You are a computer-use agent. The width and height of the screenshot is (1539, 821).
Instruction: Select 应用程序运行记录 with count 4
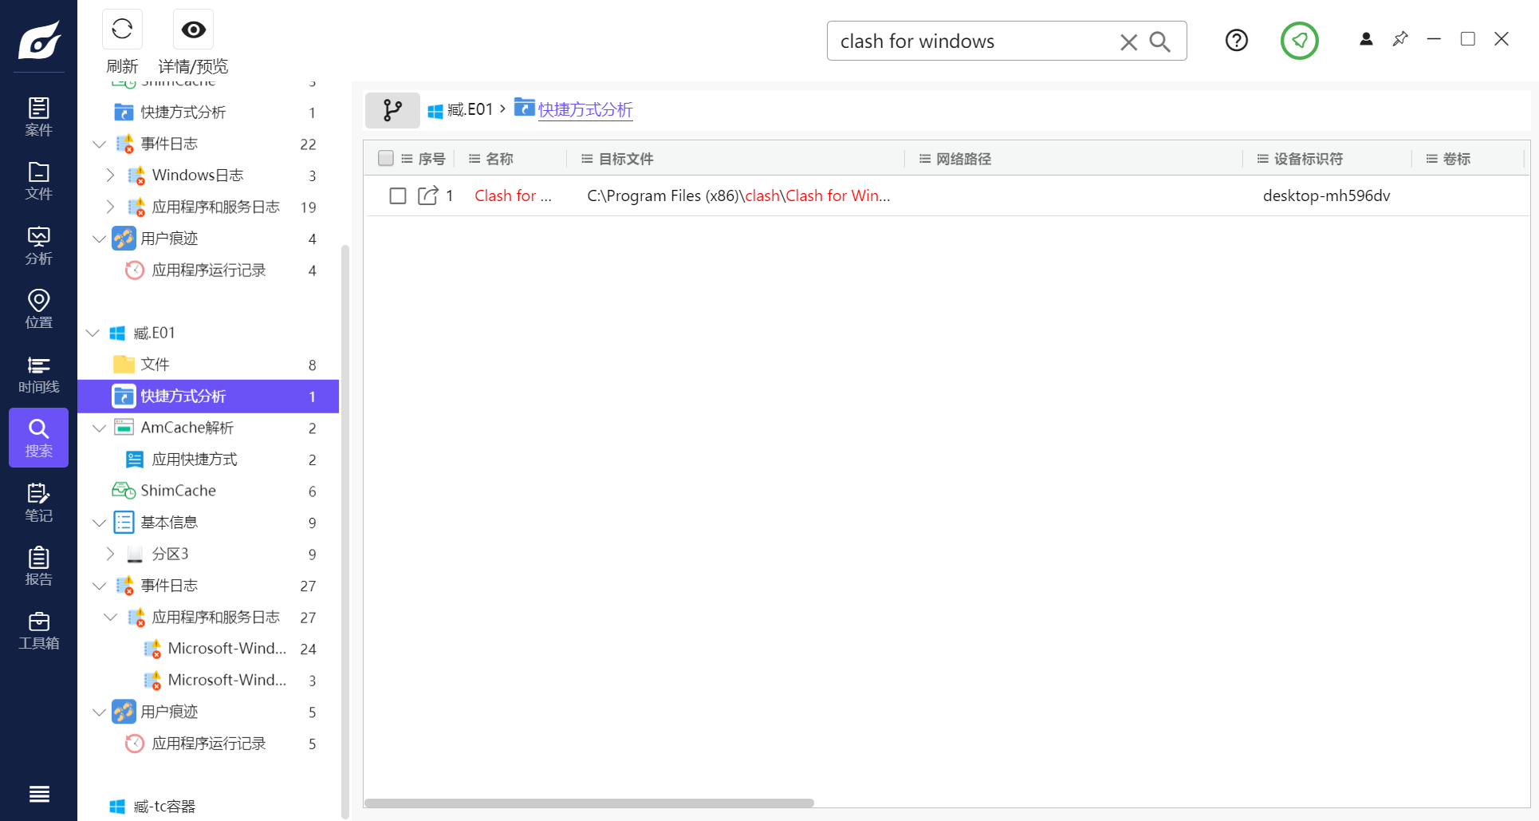tap(208, 270)
